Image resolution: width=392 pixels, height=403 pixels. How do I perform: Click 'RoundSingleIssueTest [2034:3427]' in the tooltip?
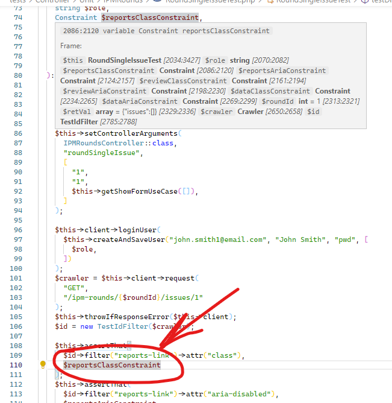pos(144,60)
